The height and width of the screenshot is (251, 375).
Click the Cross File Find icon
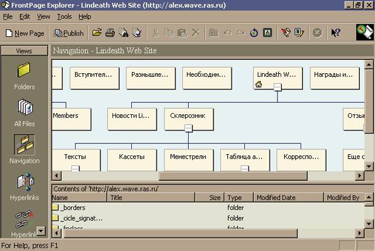(x=123, y=33)
